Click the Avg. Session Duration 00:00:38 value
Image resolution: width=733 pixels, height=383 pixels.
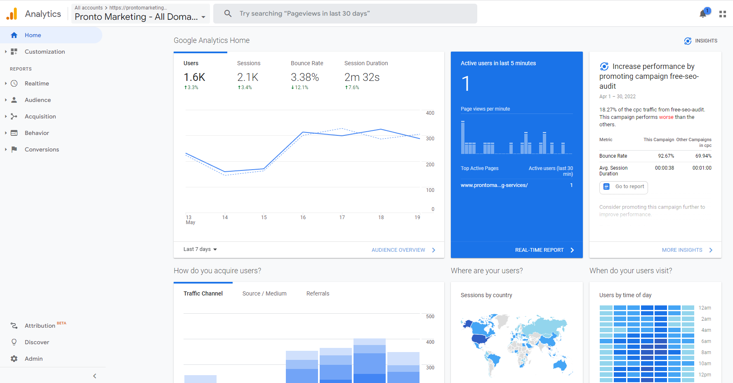(x=665, y=168)
